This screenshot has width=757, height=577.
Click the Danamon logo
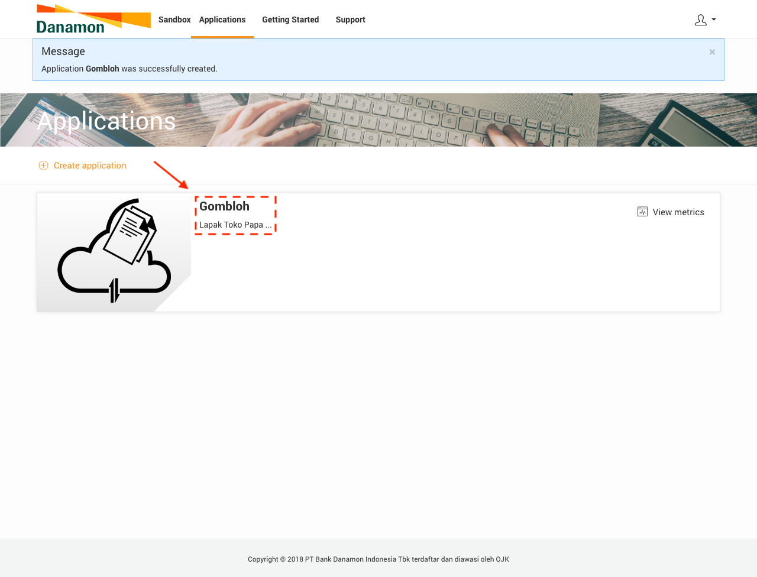(x=93, y=19)
